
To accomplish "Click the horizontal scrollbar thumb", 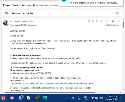I will coord(50,92).
